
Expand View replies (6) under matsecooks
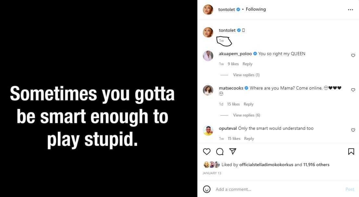click(x=246, y=115)
